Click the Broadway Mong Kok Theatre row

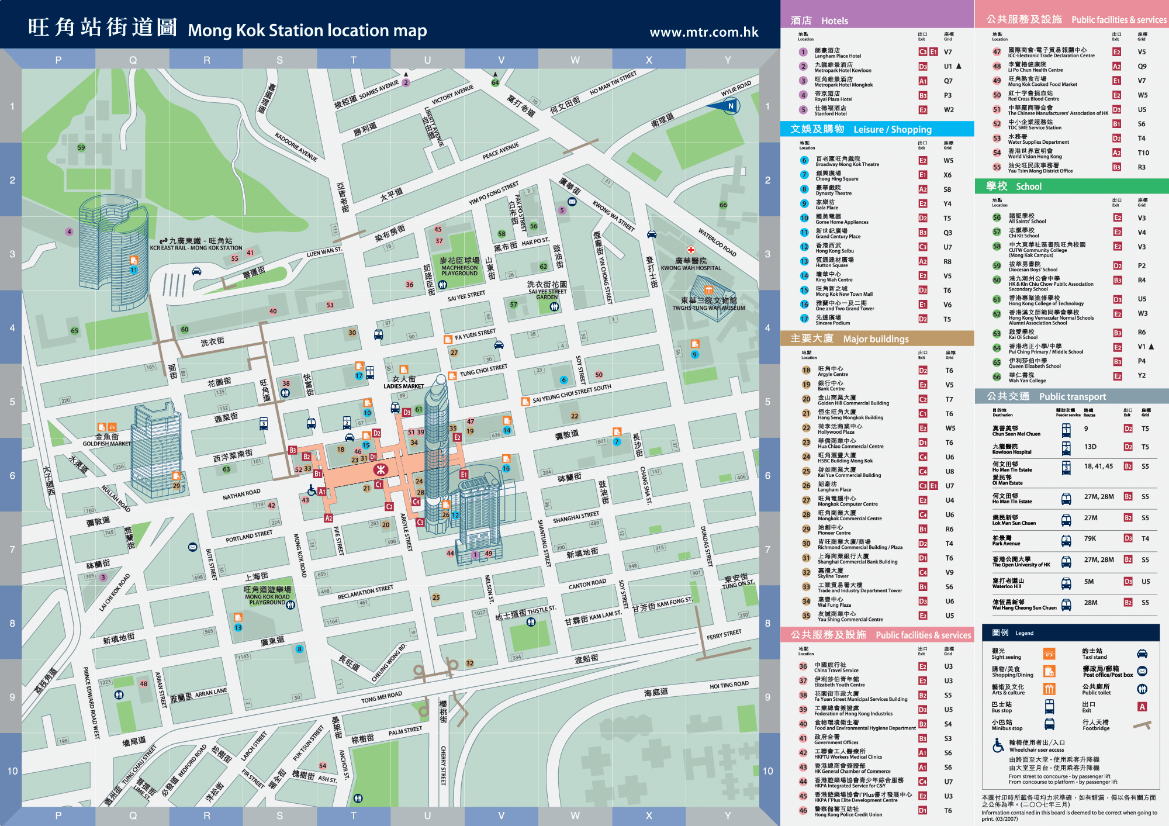coord(877,161)
